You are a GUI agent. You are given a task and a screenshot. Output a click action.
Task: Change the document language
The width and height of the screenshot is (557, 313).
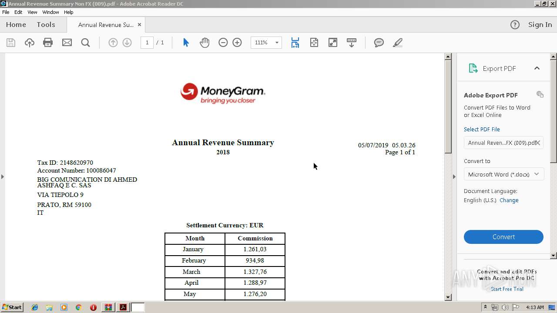(509, 200)
